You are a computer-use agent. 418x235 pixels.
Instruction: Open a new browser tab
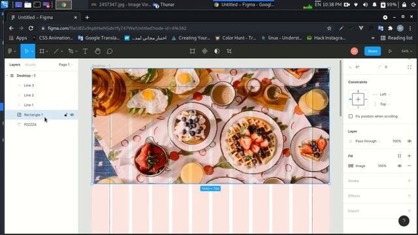pyautogui.click(x=87, y=18)
